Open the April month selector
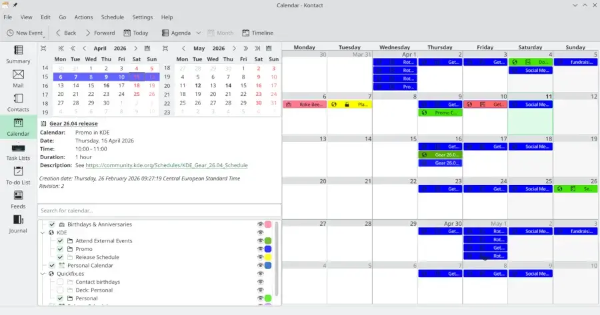This screenshot has width=600, height=315. point(100,48)
